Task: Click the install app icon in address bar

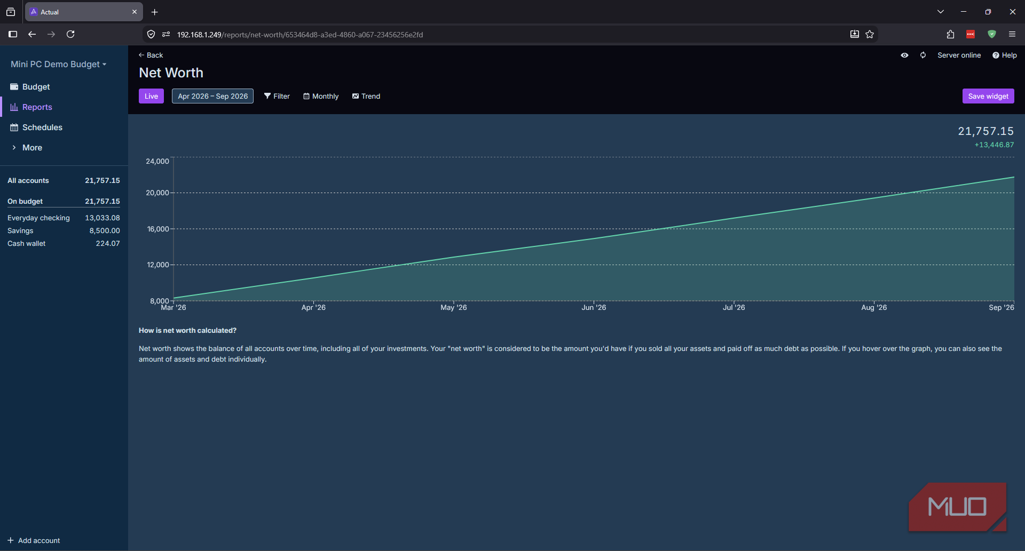Action: click(855, 34)
